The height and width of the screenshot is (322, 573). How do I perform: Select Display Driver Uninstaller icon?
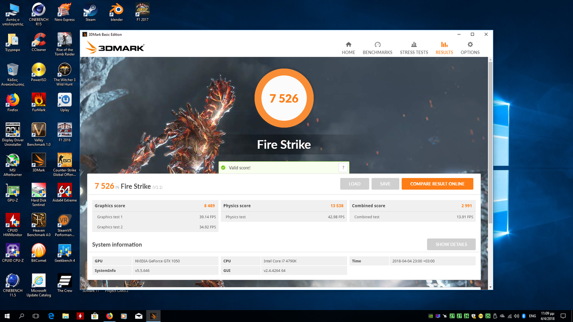click(x=13, y=135)
